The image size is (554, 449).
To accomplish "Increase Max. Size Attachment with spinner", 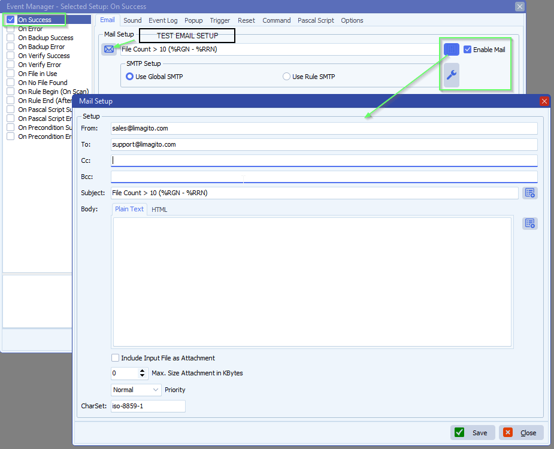I will pos(143,370).
